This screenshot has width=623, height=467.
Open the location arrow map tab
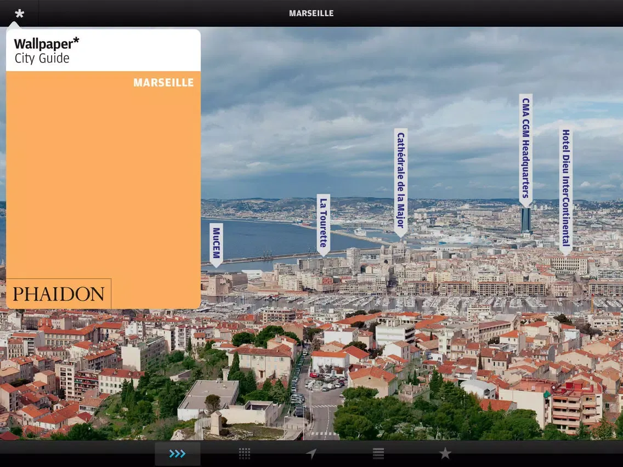pos(311,453)
